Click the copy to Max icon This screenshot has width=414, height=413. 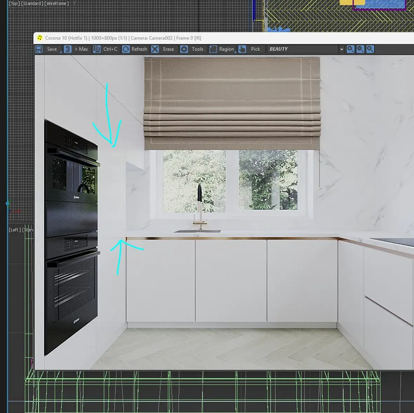click(x=68, y=49)
